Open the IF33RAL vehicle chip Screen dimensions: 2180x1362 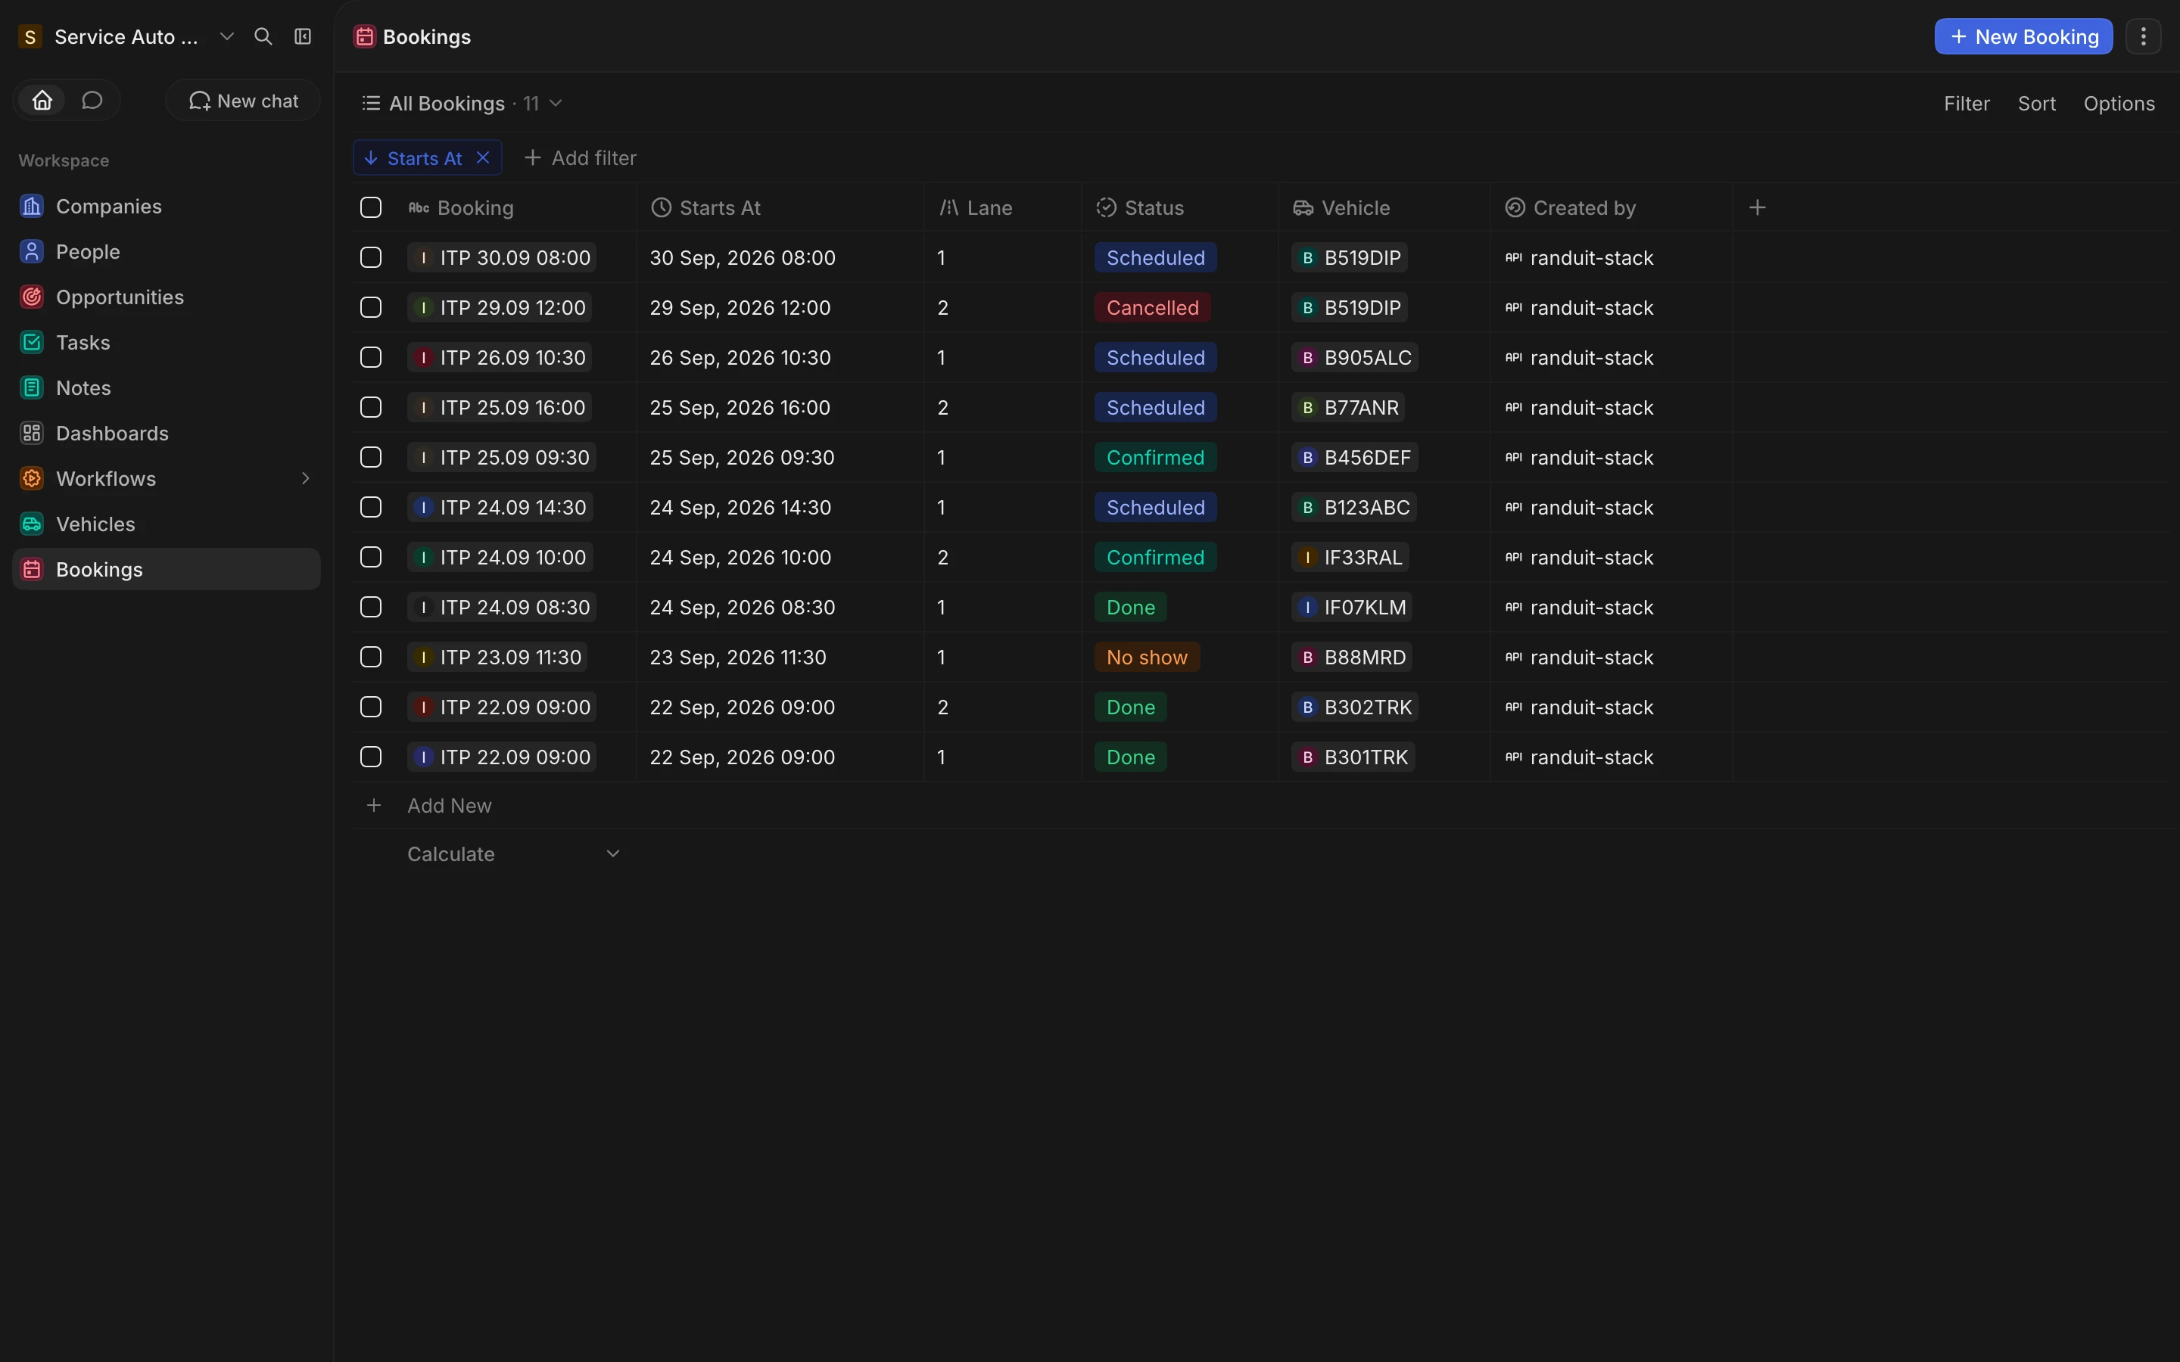pyautogui.click(x=1350, y=558)
